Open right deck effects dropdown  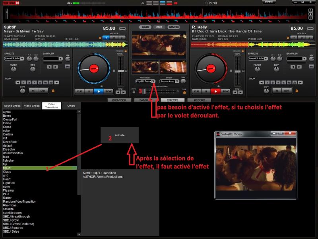click(x=266, y=59)
